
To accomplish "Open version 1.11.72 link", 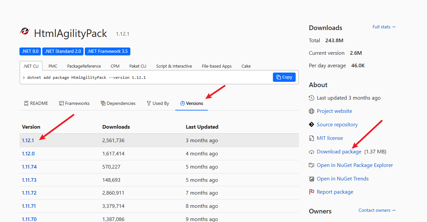I will click(x=29, y=193).
